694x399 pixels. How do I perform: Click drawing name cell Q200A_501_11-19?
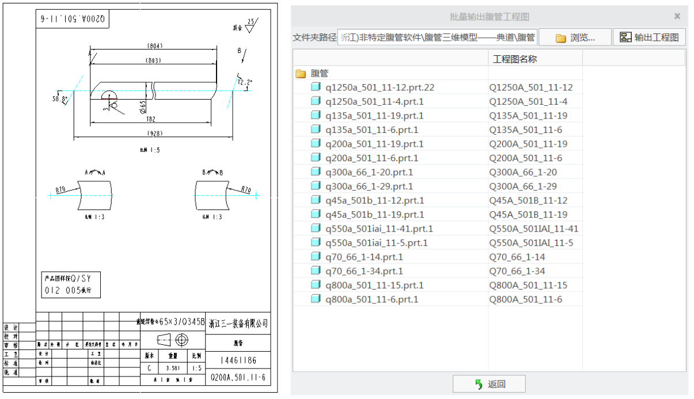point(528,144)
